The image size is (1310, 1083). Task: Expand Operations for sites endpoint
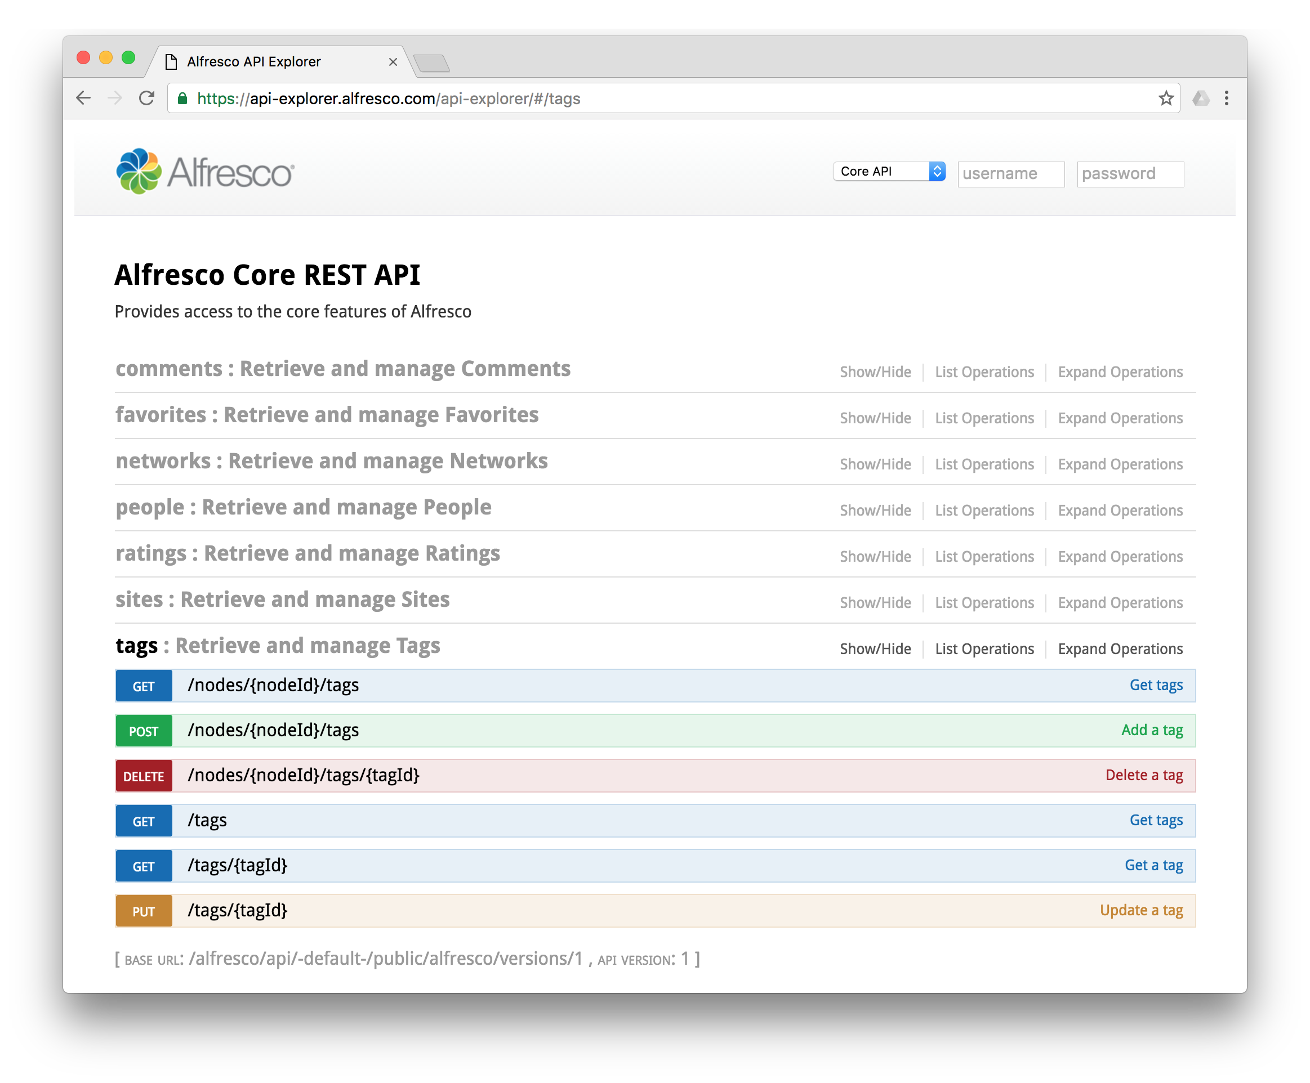point(1121,601)
